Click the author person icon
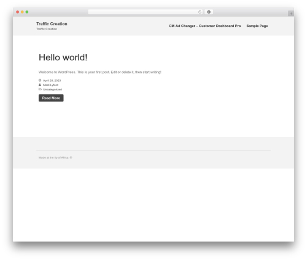Viewport: 307px width, 260px height. (40, 85)
